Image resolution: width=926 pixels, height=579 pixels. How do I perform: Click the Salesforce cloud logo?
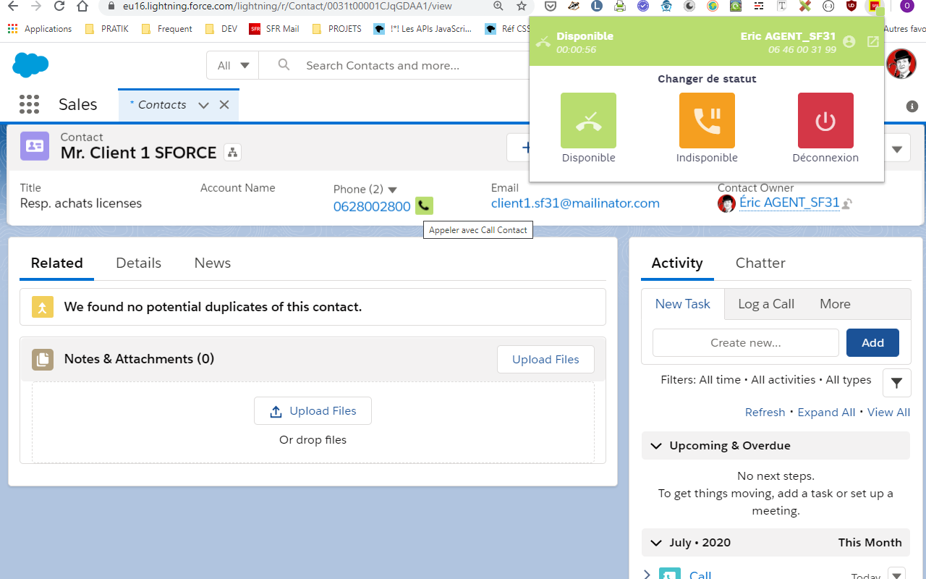coord(30,65)
